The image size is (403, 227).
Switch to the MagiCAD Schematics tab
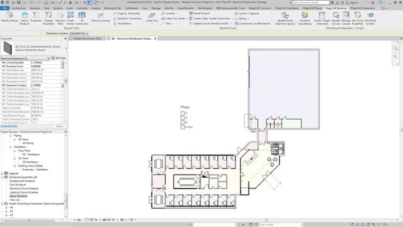click(x=363, y=8)
